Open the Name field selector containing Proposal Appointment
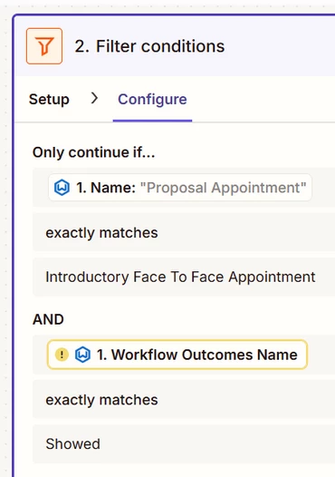Image resolution: width=335 pixels, height=477 pixels. [180, 188]
